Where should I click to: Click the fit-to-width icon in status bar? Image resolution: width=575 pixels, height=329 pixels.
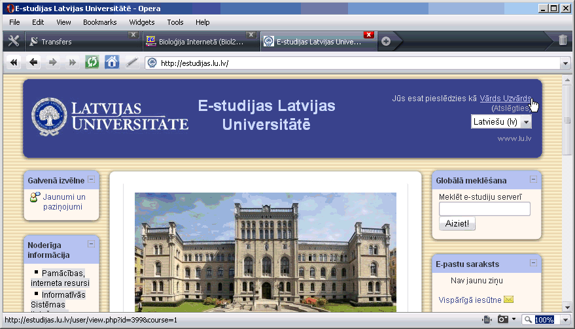coord(487,319)
